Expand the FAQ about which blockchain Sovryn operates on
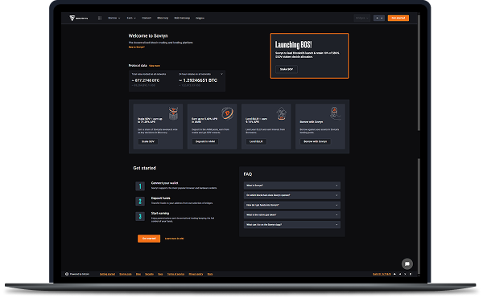Image resolution: width=483 pixels, height=298 pixels. 292,195
